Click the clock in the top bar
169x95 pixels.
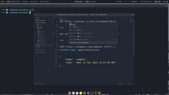78,2
